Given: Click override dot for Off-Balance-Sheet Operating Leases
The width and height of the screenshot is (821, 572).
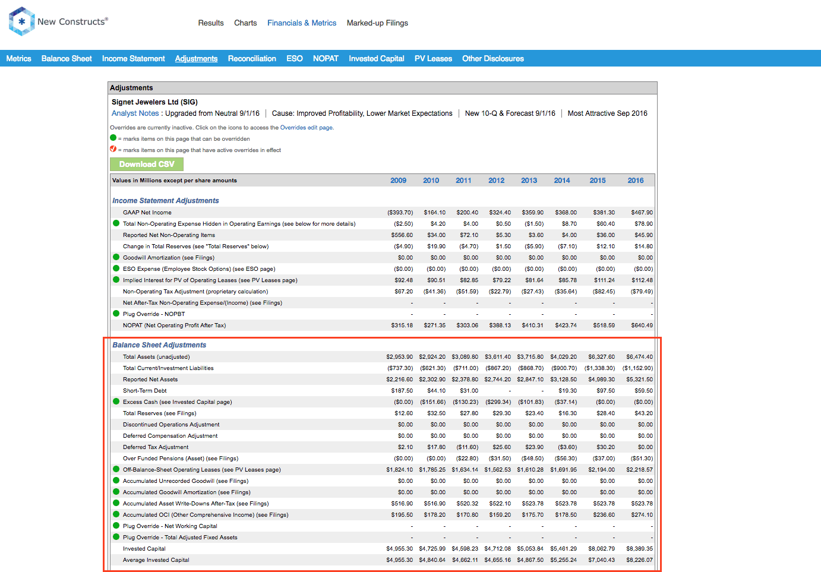Looking at the screenshot, I should click(x=116, y=469).
